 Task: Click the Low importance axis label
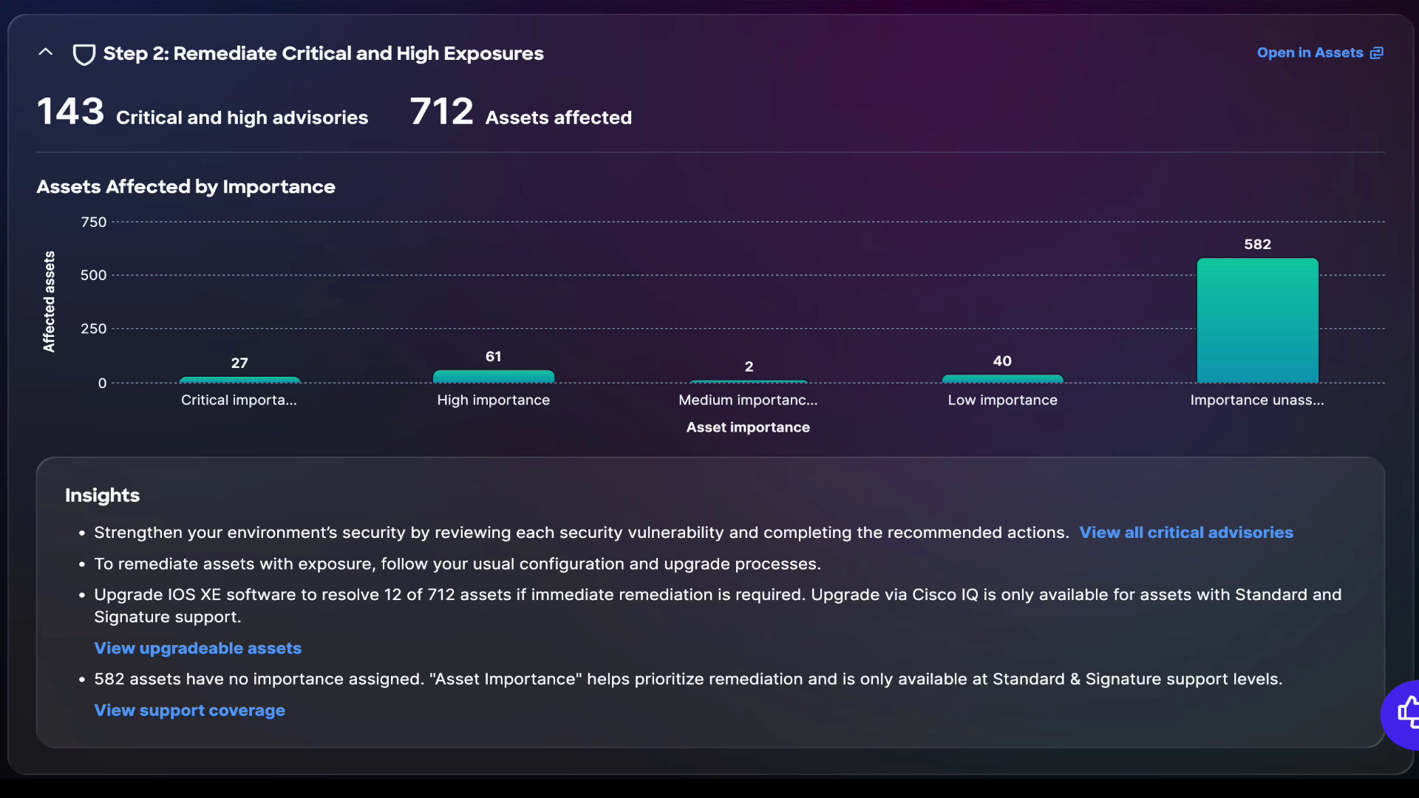[1002, 400]
